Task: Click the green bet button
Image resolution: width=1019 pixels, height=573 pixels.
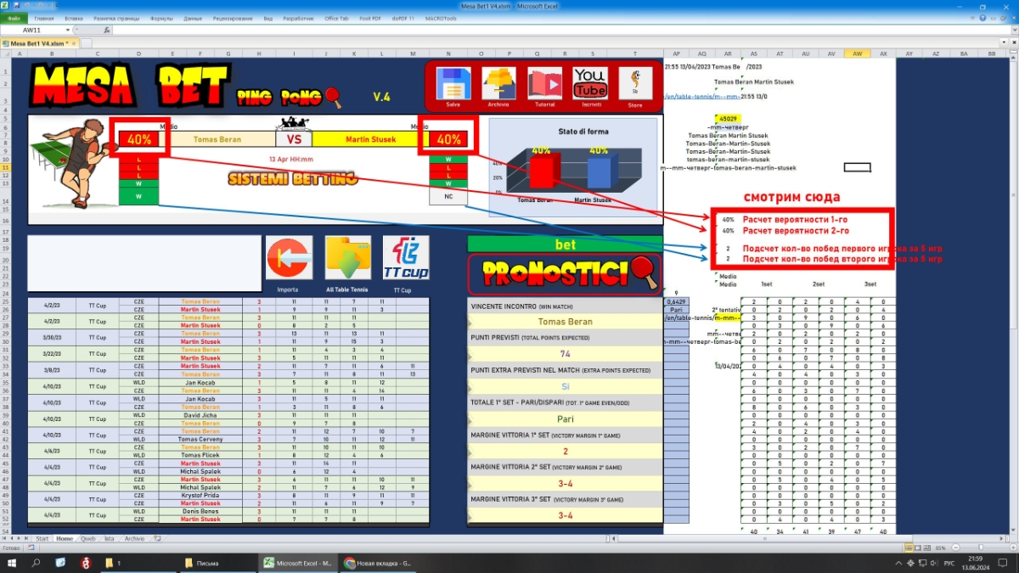Action: coord(565,244)
